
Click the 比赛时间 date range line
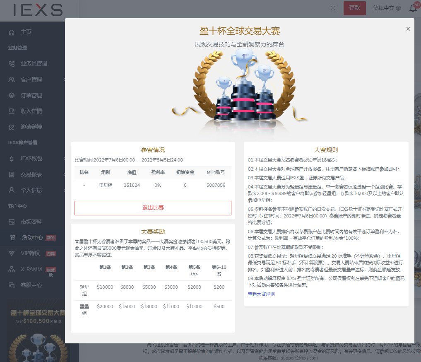click(x=129, y=160)
